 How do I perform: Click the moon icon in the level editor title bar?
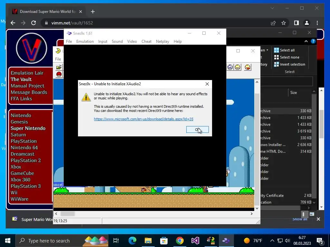[x=58, y=51]
